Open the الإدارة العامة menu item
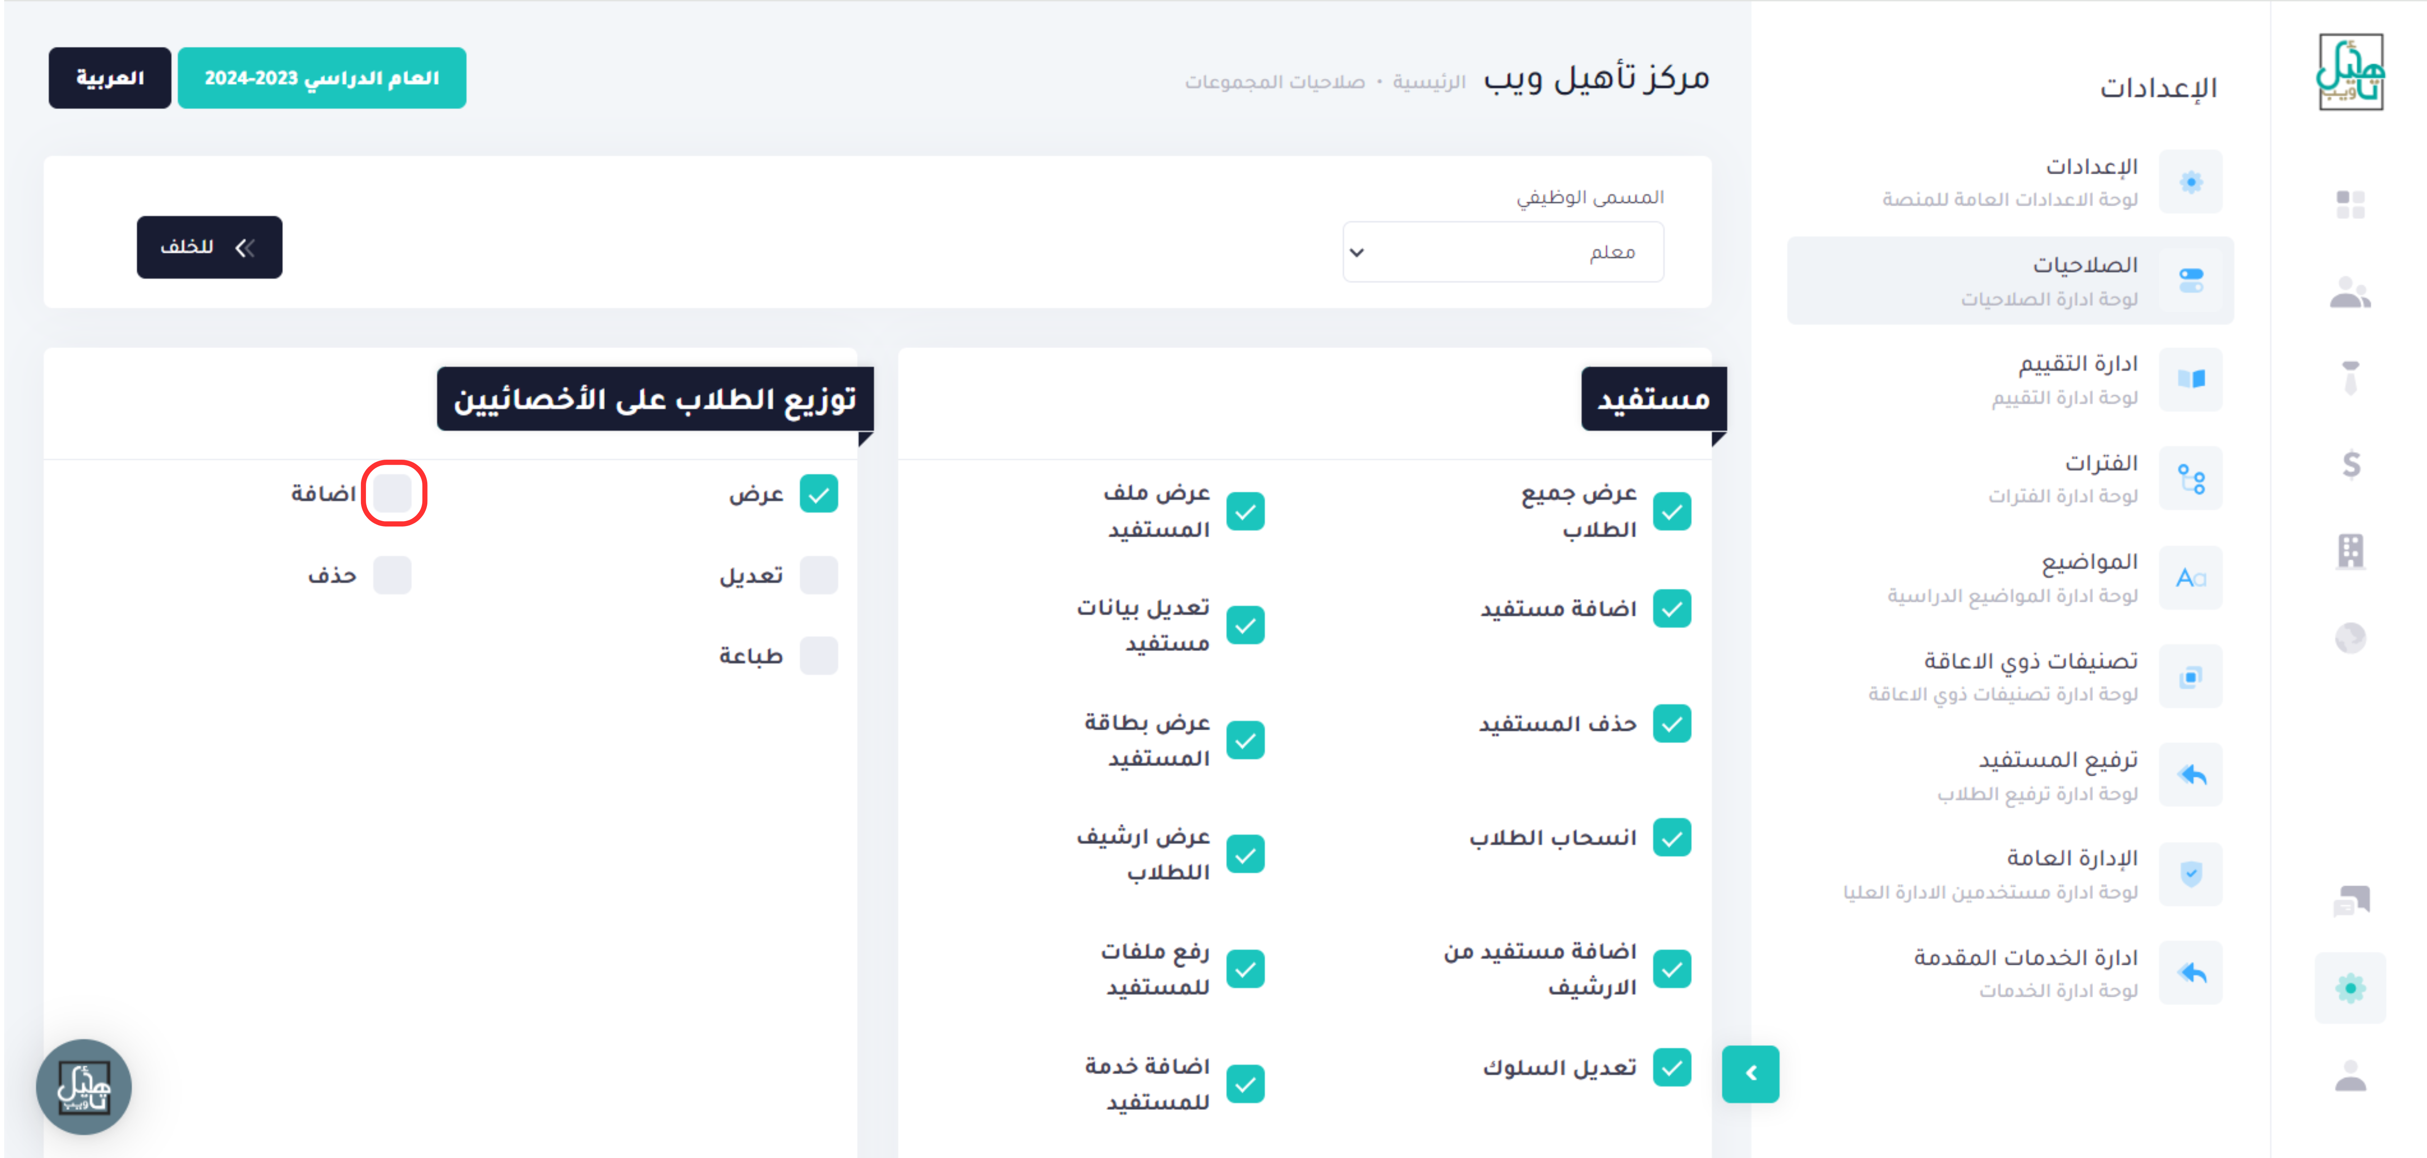The image size is (2427, 1158). (2010, 874)
